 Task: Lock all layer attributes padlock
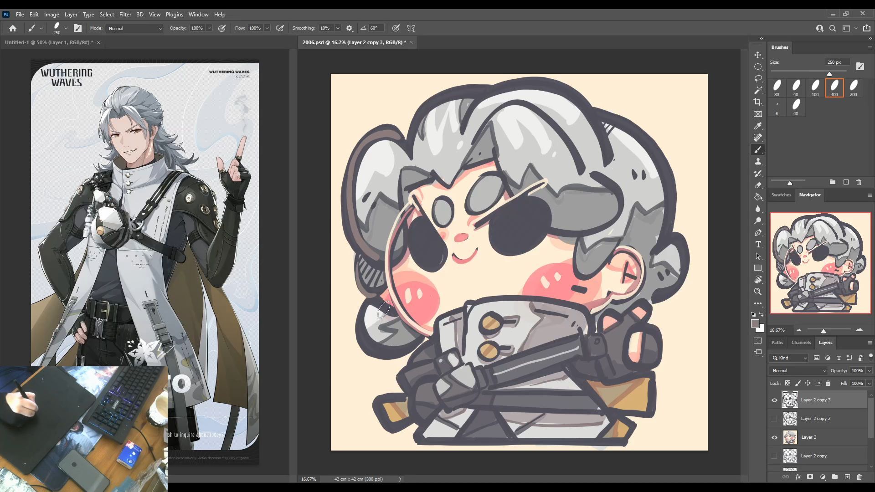(x=828, y=383)
